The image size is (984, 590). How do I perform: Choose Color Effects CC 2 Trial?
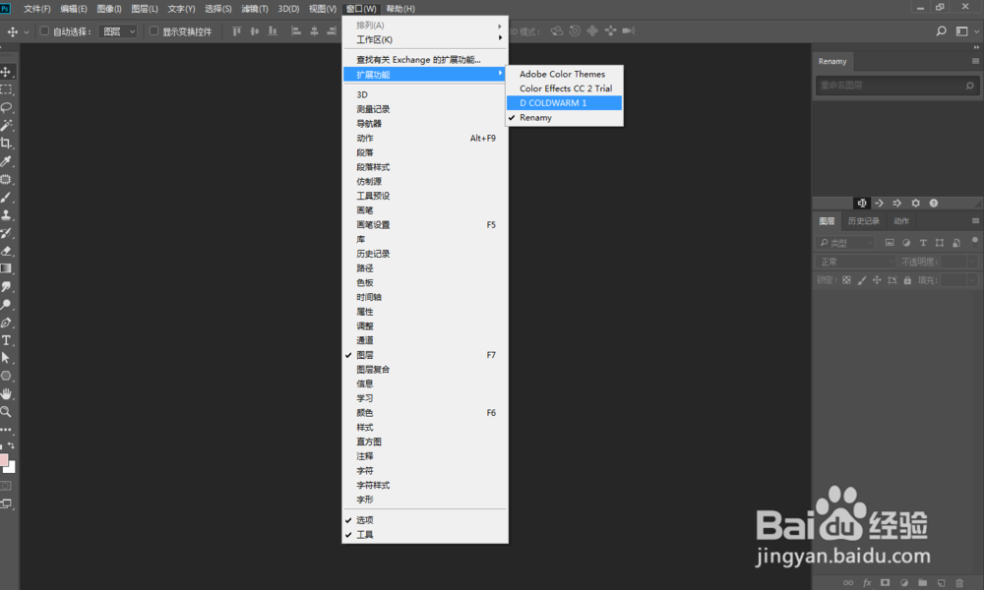(565, 88)
